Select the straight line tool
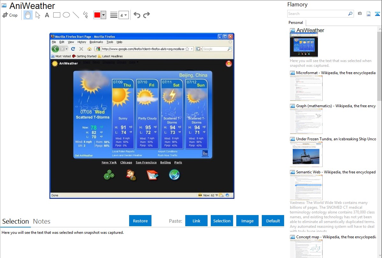This screenshot has width=382, height=258. tap(76, 15)
